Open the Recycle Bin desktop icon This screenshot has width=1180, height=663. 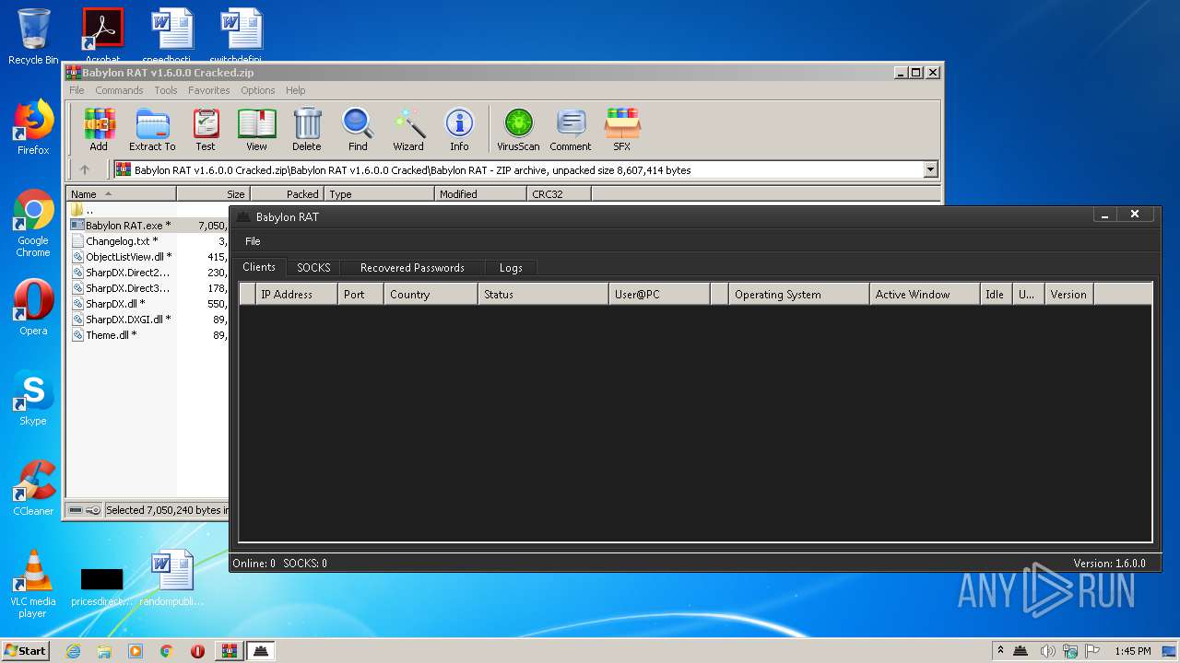(33, 37)
